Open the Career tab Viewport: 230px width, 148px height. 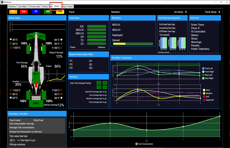pyautogui.click(x=70, y=7)
